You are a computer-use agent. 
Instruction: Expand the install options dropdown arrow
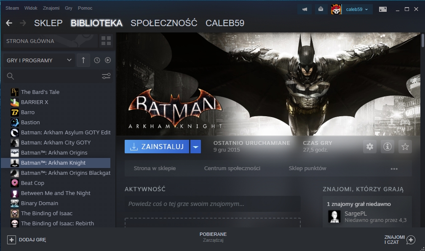tap(195, 147)
